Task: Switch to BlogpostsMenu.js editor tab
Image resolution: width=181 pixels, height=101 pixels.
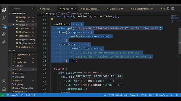Action: (x=142, y=9)
